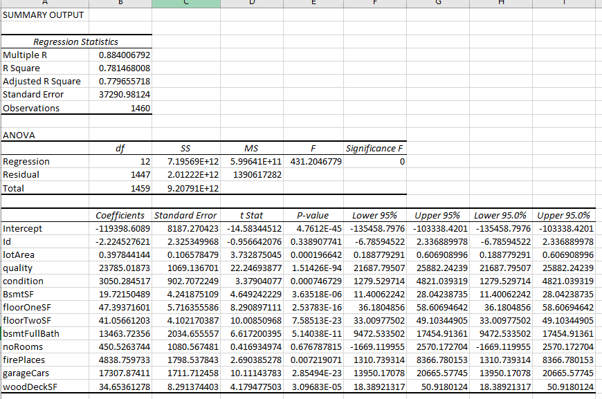
Task: Click the Significance F header cell
Action: [374, 148]
